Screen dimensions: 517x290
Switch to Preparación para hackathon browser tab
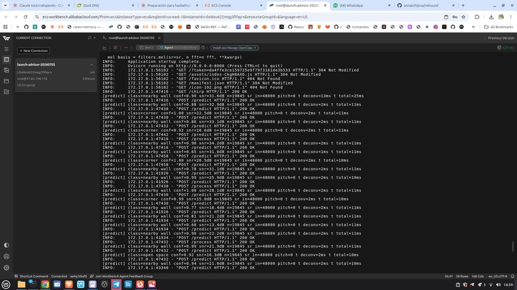pos(169,6)
